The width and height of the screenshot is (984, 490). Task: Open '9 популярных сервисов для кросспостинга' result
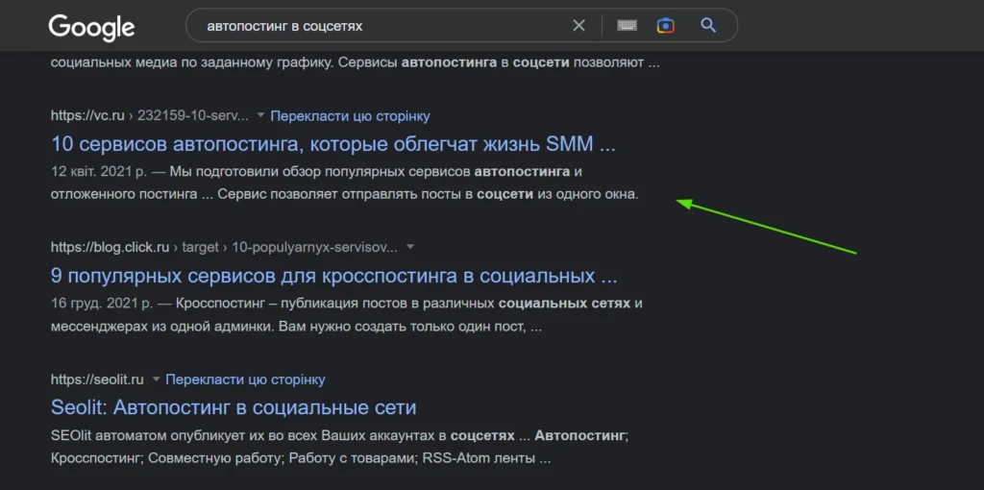click(x=333, y=276)
